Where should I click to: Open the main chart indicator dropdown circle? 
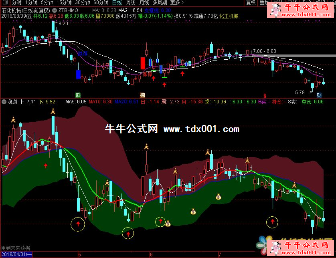[x=55, y=10]
